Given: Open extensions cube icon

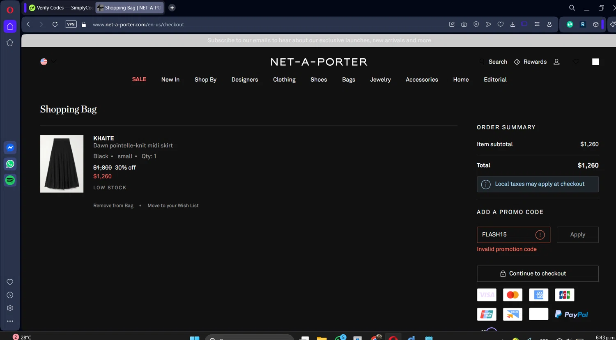Looking at the screenshot, I should (x=596, y=25).
